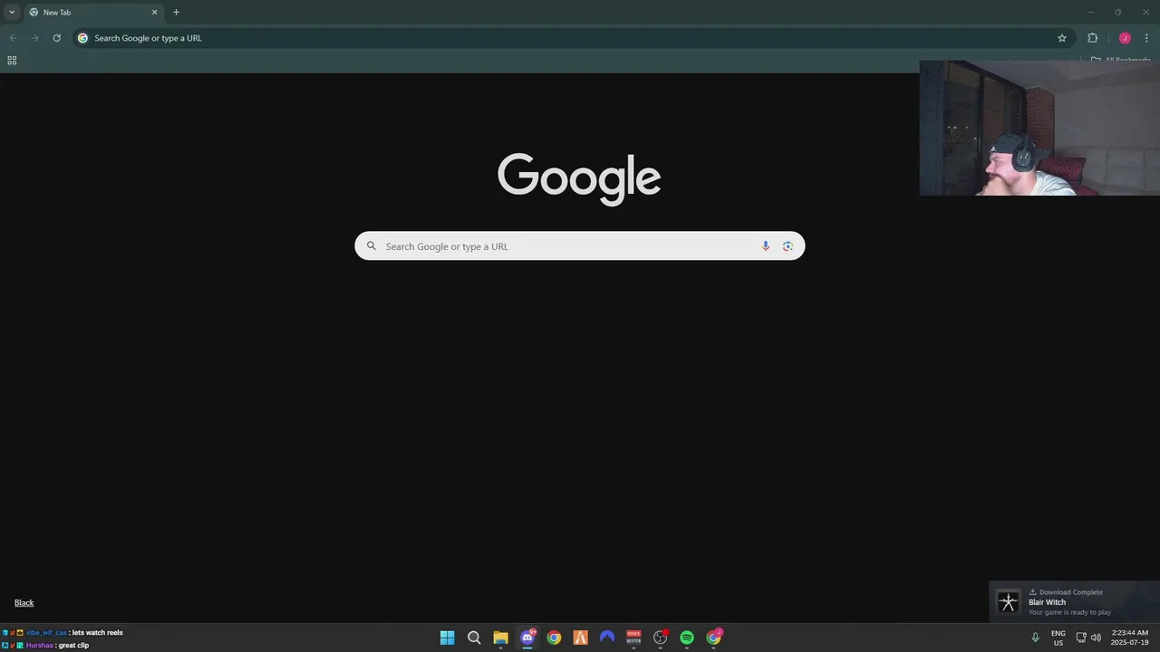Screen dimensions: 1160x652
Task: Search by image with Google Lens
Action: point(788,246)
